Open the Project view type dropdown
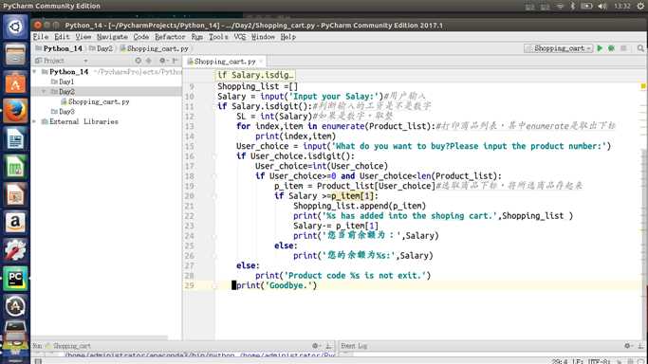Image resolution: width=648 pixels, height=364 pixels. tap(85, 61)
